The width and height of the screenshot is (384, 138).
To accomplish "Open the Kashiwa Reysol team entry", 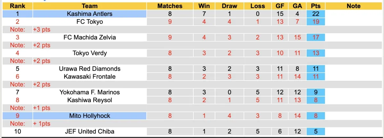I will pyautogui.click(x=90, y=100).
